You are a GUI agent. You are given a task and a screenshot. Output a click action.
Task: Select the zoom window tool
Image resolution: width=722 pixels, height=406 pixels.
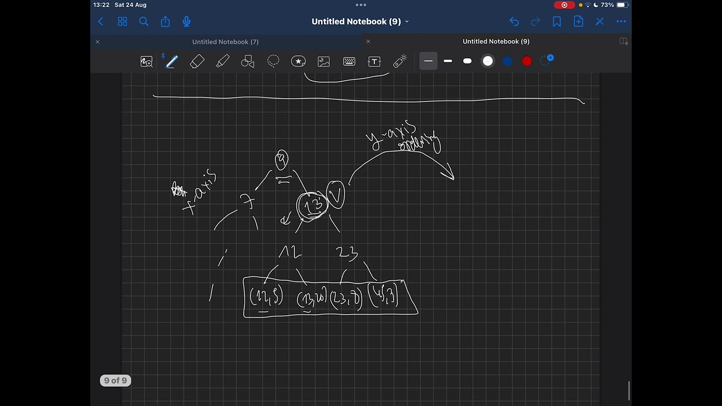147,61
